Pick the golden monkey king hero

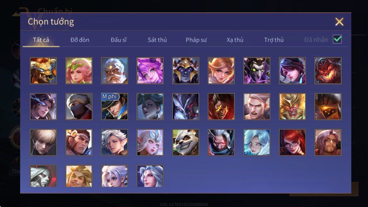(x=292, y=106)
